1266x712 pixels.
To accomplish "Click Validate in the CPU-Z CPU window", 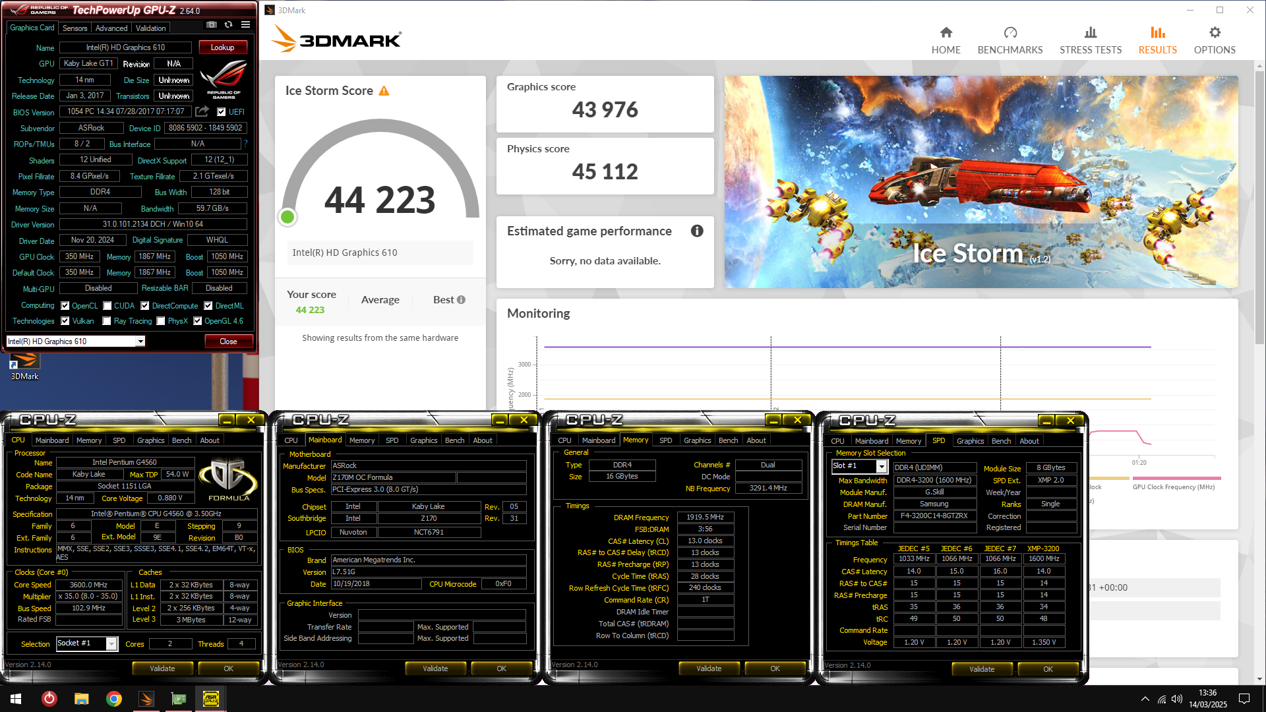I will click(x=162, y=668).
